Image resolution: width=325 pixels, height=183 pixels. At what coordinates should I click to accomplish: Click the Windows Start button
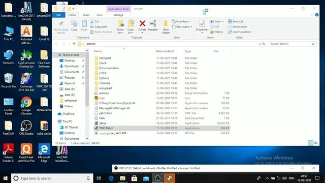coord(6,178)
